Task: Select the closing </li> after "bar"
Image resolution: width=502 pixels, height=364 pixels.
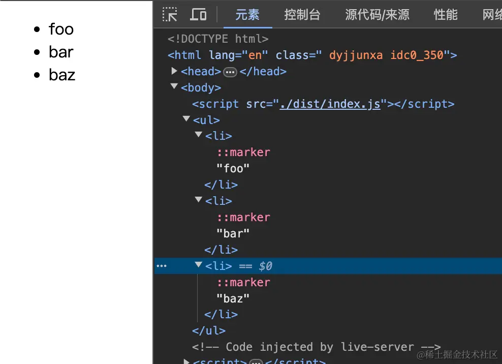Action: pos(221,250)
